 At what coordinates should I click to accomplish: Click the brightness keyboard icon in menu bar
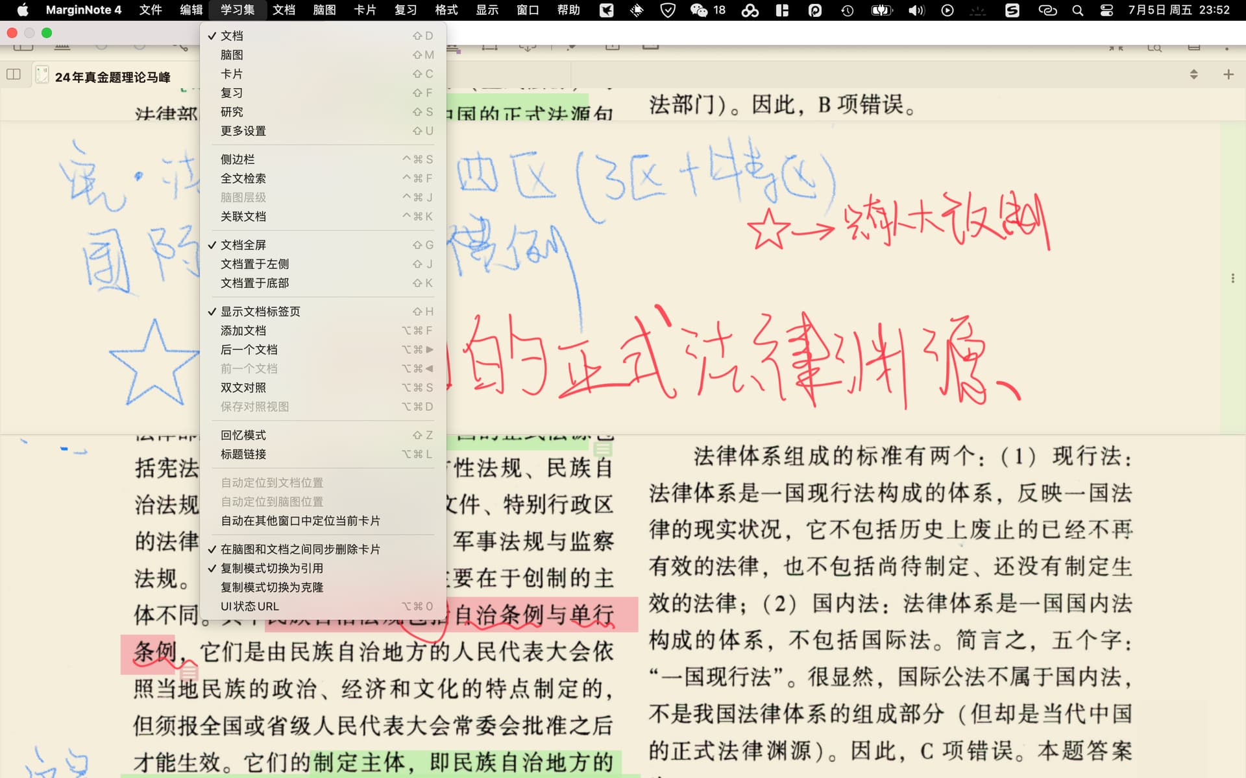coord(977,10)
